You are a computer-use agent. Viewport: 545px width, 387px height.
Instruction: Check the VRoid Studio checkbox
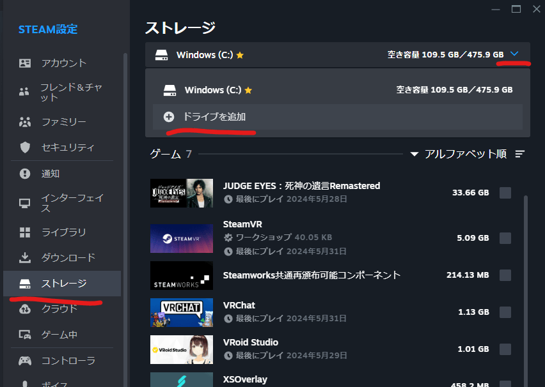pos(505,349)
